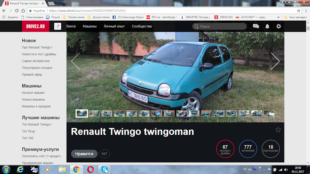Bookmark the car with star icon
The width and height of the screenshot is (310, 174).
click(x=278, y=130)
